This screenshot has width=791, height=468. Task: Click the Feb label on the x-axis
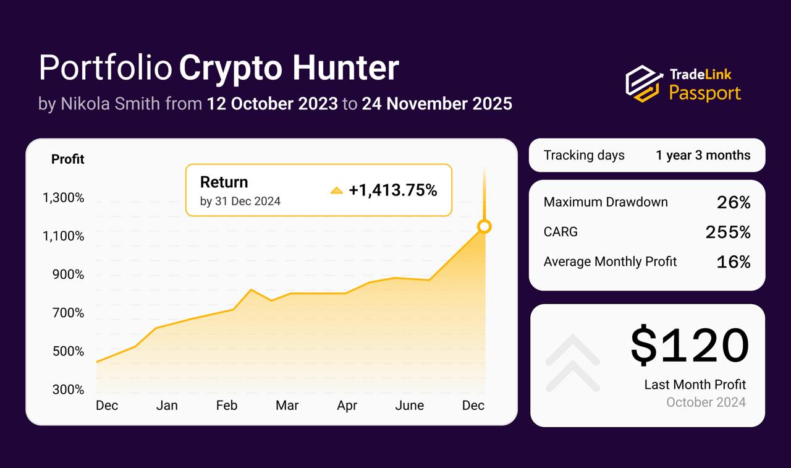pos(226,406)
